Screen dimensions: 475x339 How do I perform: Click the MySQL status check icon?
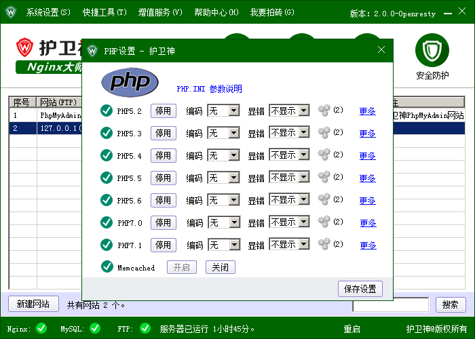tap(95, 328)
